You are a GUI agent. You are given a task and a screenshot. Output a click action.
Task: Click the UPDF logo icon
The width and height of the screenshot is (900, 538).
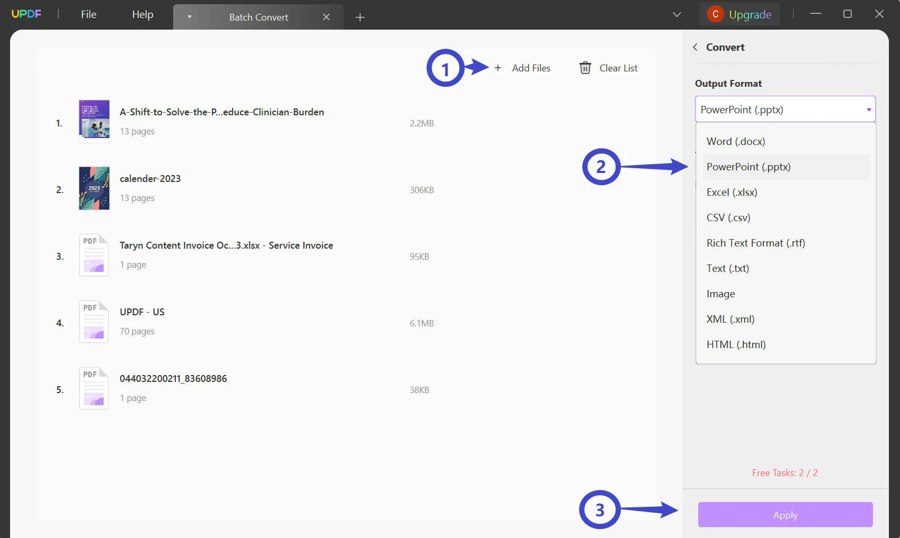point(26,14)
